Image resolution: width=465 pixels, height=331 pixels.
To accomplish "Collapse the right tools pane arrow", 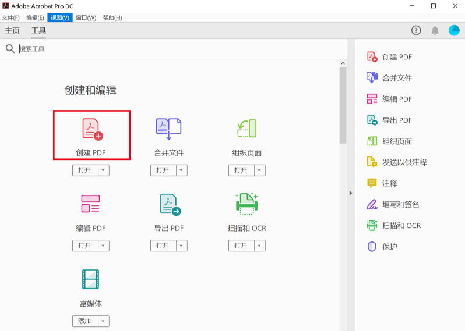I will click(x=351, y=193).
